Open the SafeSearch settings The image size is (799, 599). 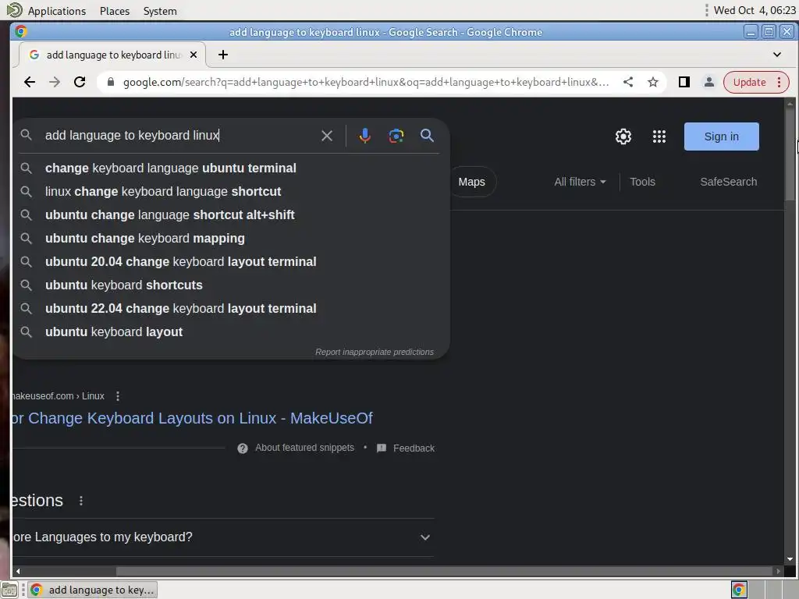728,182
